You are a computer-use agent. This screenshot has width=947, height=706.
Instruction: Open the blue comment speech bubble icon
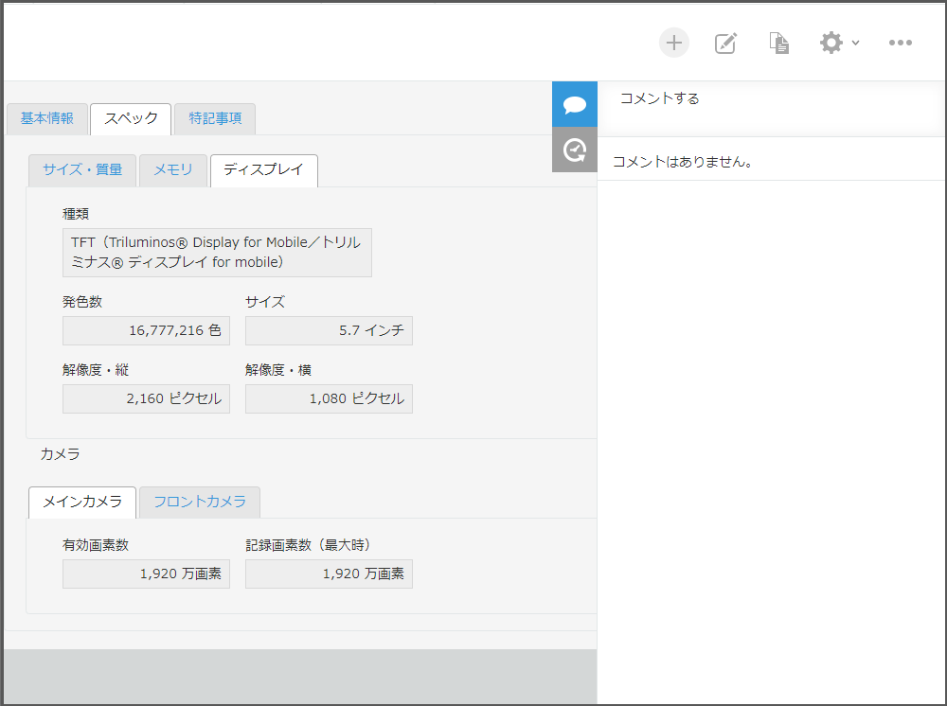[x=574, y=106]
